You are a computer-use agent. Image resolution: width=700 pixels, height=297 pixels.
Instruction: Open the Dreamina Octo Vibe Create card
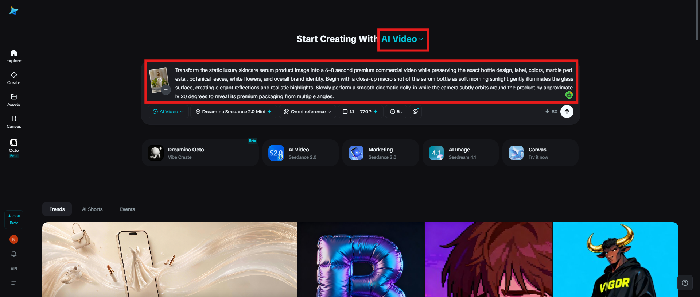[x=200, y=153]
